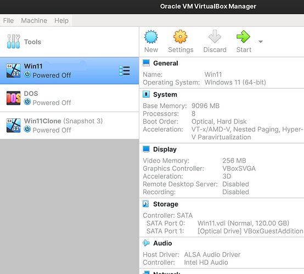Click the New machine toolbar icon
Viewport: 304px width, 274px height.
coord(151,37)
